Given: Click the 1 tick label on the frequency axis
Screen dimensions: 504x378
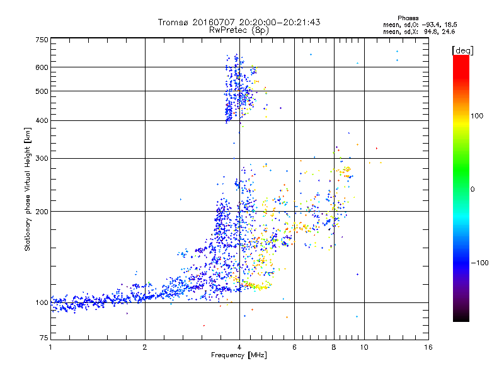Looking at the screenshot, I should click(x=50, y=347).
